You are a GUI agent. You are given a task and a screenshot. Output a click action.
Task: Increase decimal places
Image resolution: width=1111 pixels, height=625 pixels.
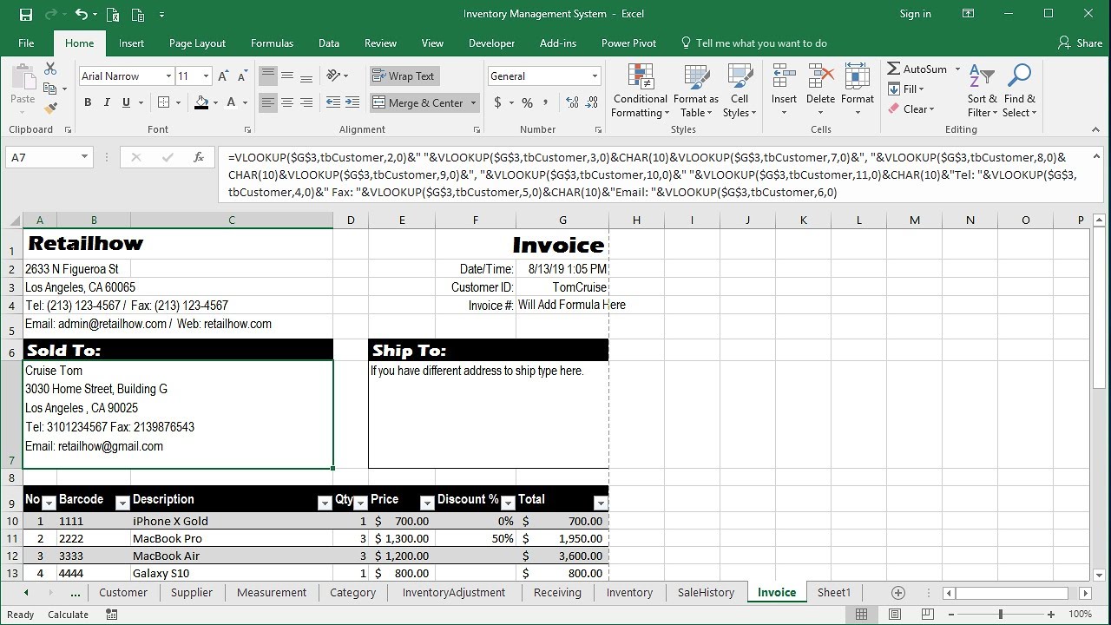572,102
